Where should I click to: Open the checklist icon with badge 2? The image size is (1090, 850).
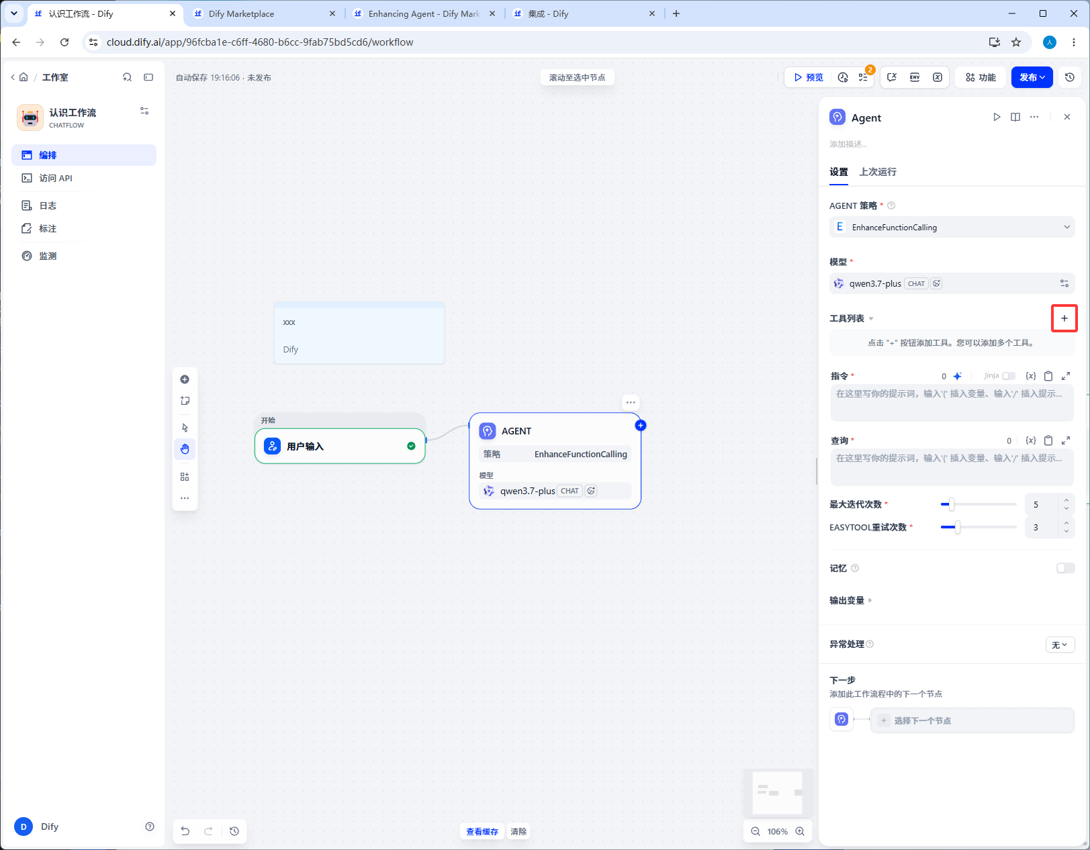point(864,77)
